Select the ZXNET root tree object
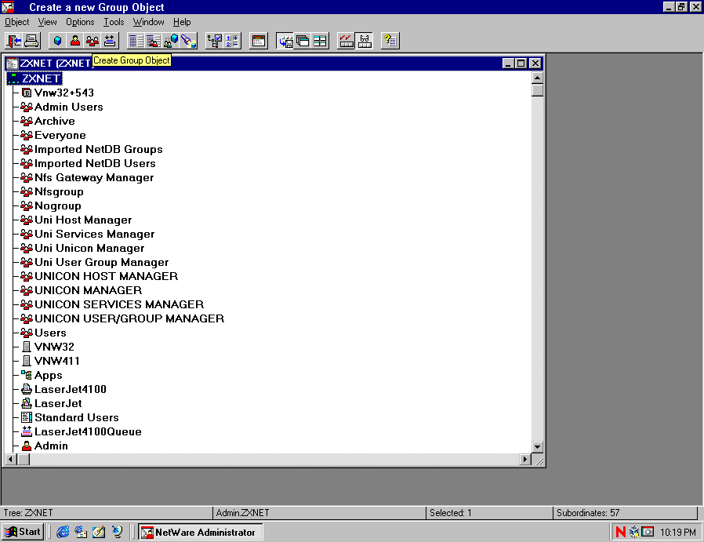The image size is (704, 542). pos(34,78)
